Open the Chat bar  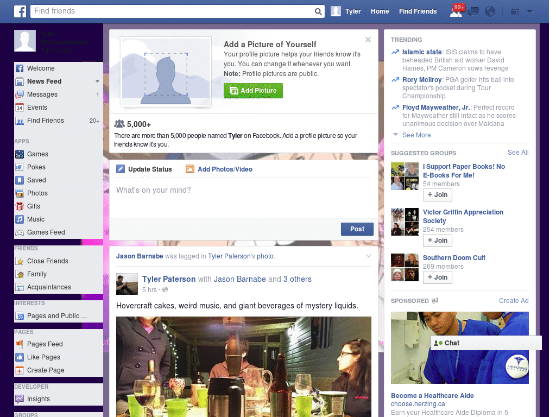486,343
